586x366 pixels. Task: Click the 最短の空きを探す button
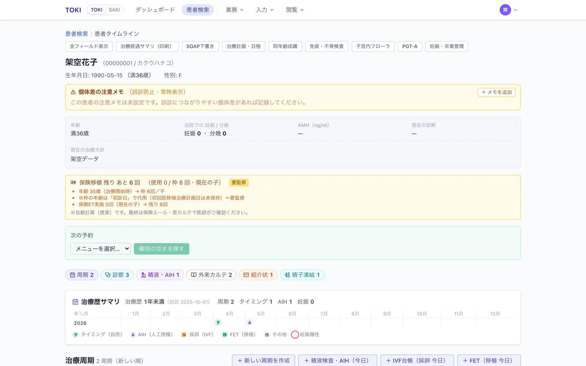click(x=162, y=249)
